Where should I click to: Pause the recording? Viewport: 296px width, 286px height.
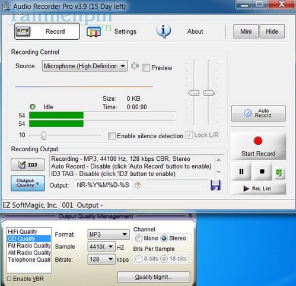coord(241,171)
